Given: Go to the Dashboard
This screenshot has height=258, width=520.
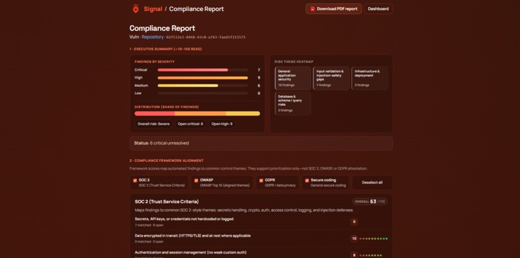Looking at the screenshot, I should (378, 9).
